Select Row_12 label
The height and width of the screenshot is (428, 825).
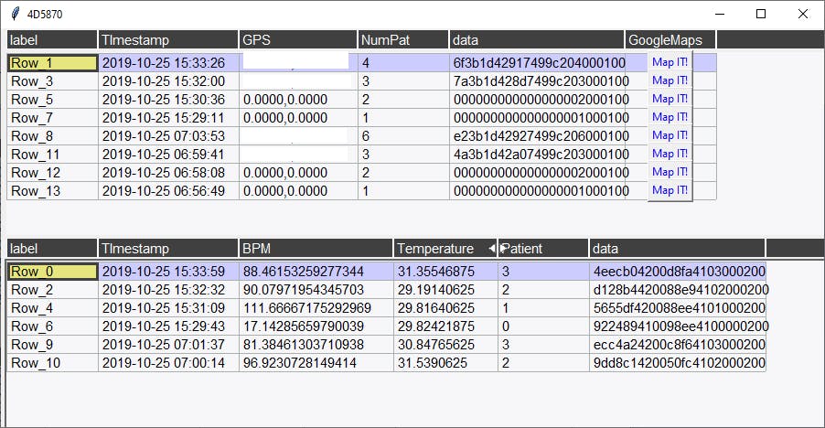53,173
